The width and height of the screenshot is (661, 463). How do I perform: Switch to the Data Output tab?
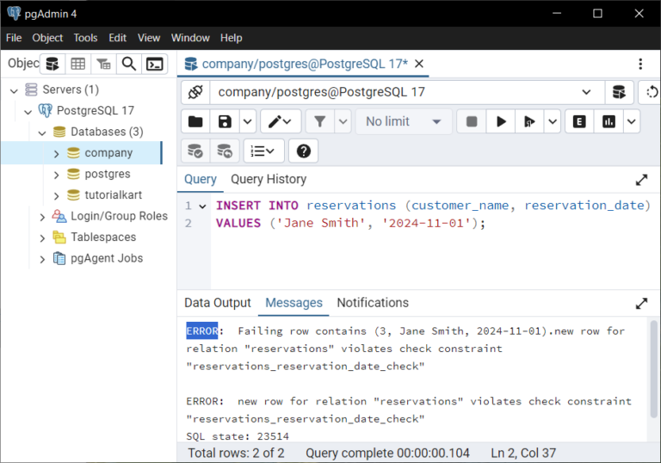click(218, 303)
